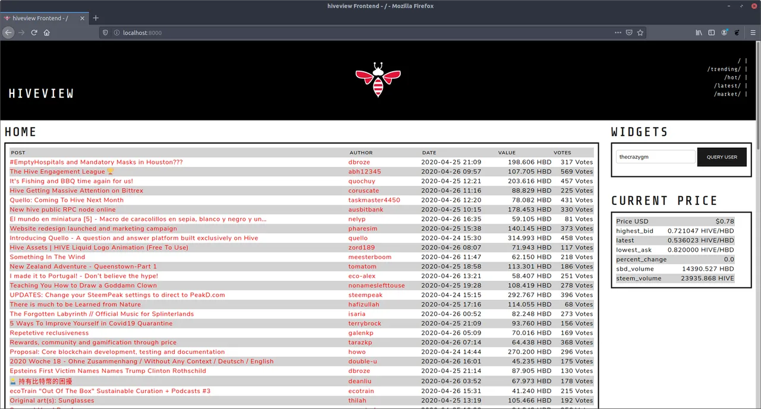761x409 pixels.
Task: Open post Epsteins First Victim Names Names Trump
Action: pos(108,371)
